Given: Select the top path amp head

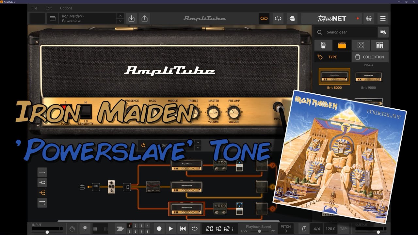Looking at the screenshot, I should coord(187,165).
